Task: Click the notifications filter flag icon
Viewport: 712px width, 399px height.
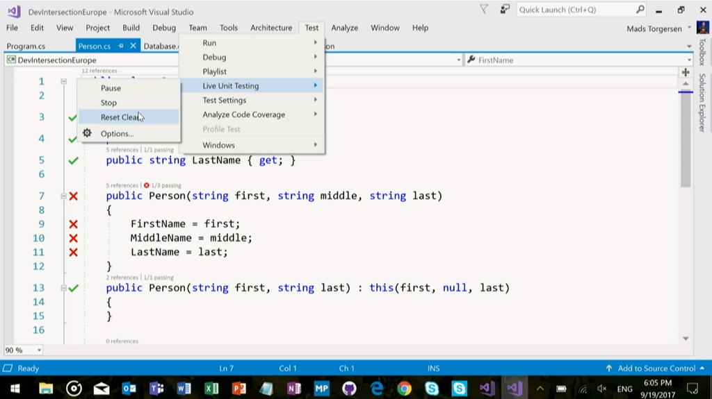Action: pyautogui.click(x=484, y=9)
